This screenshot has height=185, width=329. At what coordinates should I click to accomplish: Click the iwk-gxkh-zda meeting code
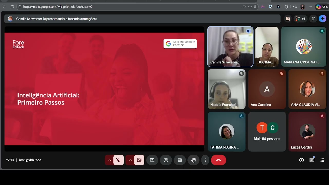(x=30, y=160)
